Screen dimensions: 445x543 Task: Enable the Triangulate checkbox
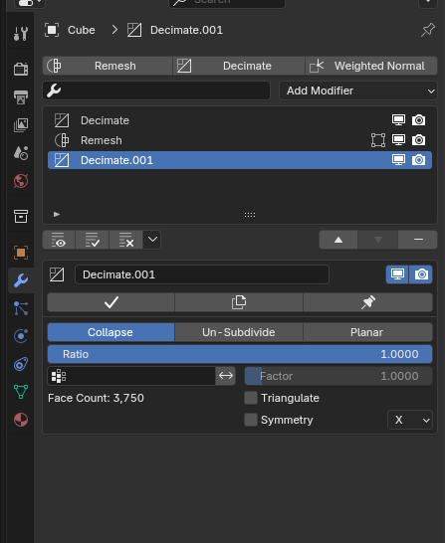pos(251,398)
